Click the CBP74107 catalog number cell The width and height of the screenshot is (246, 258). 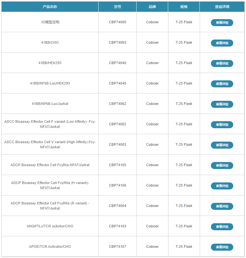click(117, 247)
